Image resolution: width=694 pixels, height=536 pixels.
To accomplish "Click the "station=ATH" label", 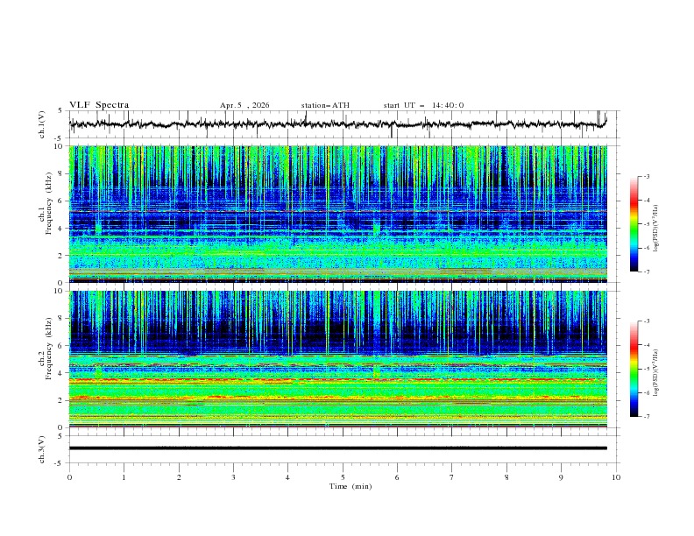I will tap(325, 105).
